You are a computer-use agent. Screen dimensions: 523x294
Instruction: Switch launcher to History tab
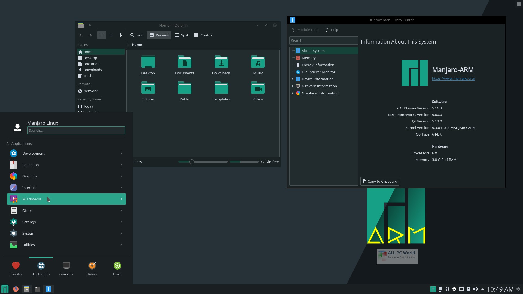[x=92, y=269]
